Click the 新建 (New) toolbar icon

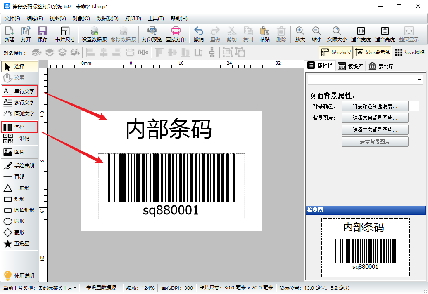pyautogui.click(x=9, y=34)
